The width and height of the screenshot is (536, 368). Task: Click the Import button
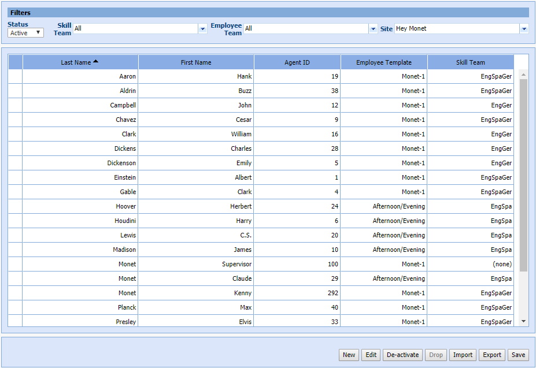tap(463, 355)
